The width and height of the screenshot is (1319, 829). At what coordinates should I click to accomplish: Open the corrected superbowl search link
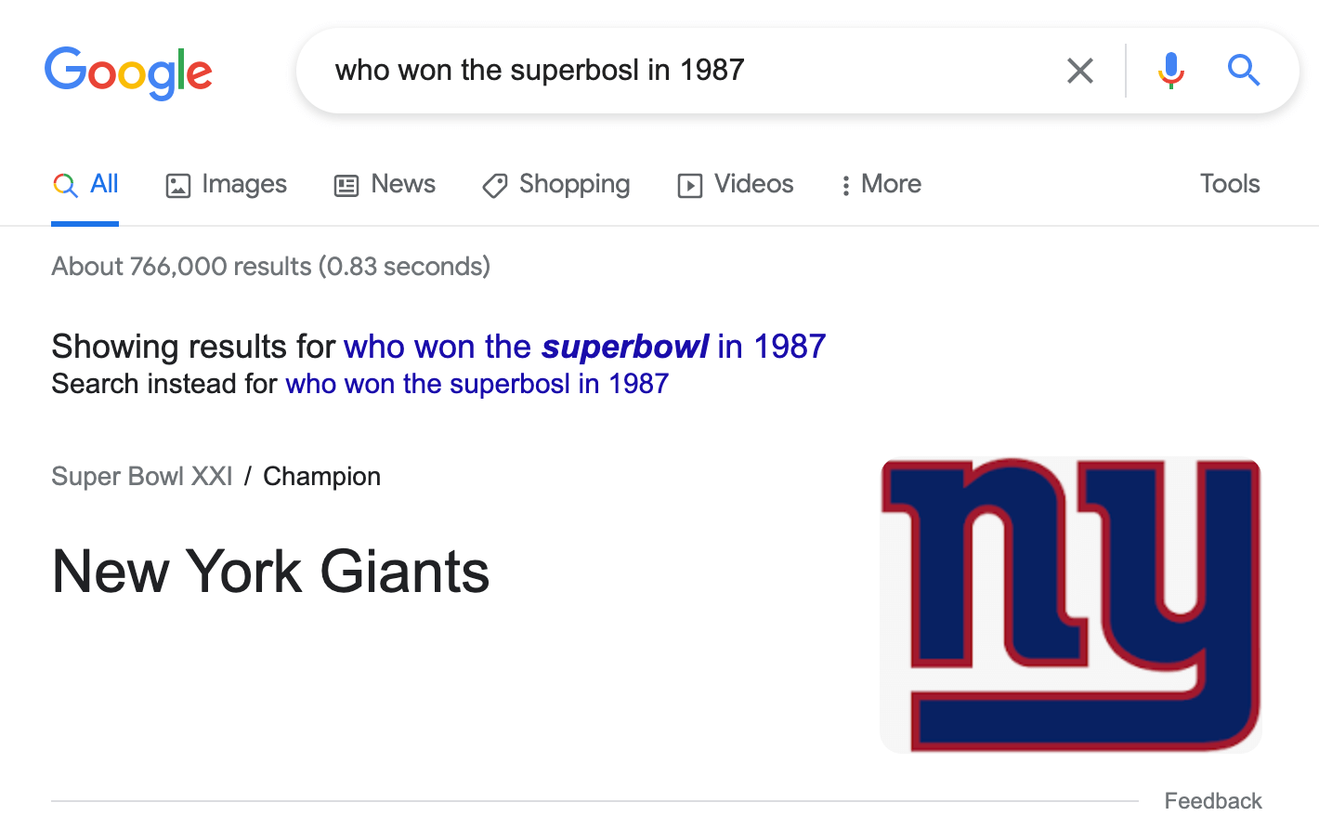pos(584,347)
